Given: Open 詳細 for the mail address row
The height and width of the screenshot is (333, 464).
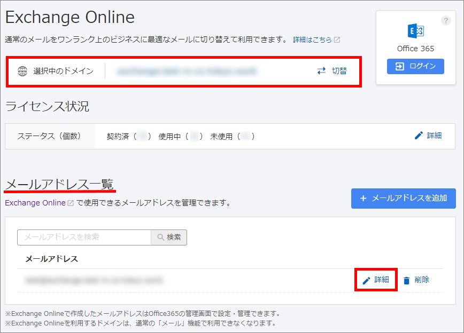Looking at the screenshot, I should click(376, 280).
